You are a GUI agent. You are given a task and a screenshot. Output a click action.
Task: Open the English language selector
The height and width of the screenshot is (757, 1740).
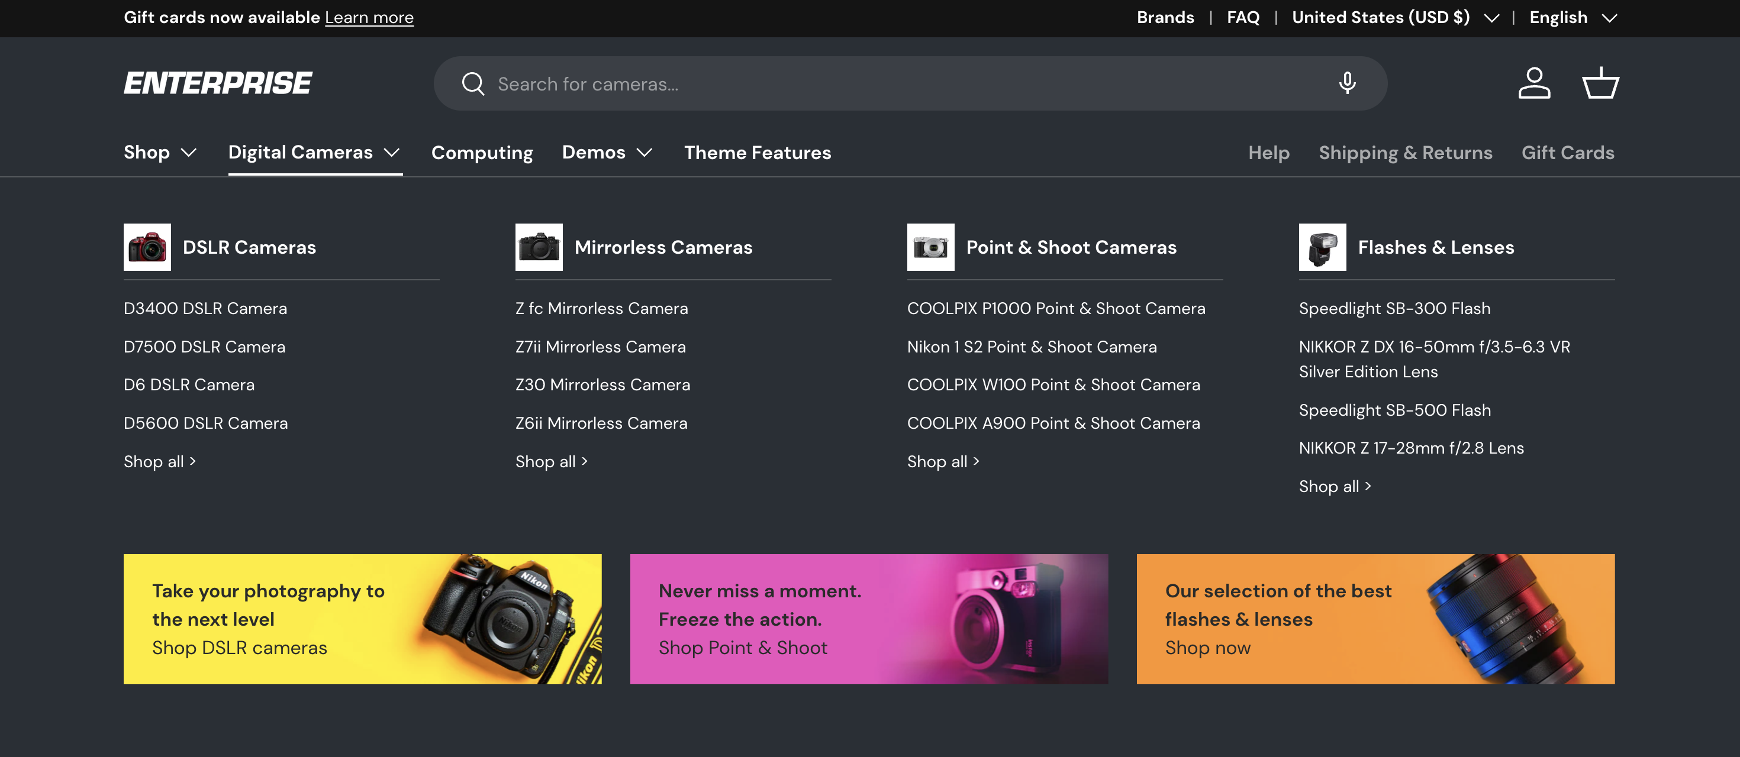[1573, 18]
